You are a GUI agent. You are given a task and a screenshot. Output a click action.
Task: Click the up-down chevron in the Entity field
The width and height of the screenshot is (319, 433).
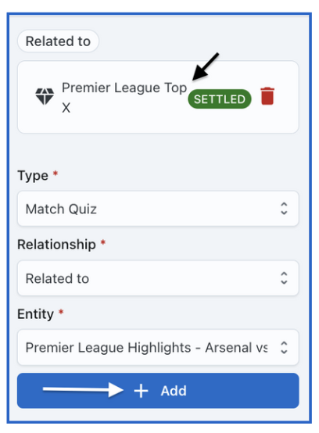(x=284, y=347)
